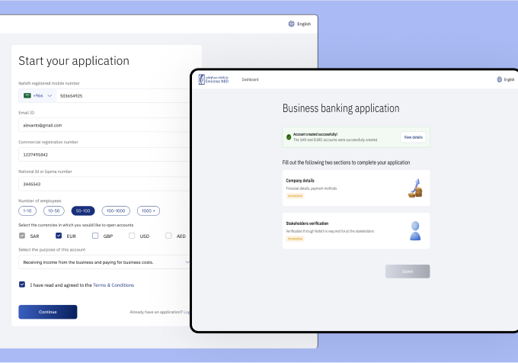Open the Dashboard menu item
Image resolution: width=518 pixels, height=363 pixels.
pos(250,79)
